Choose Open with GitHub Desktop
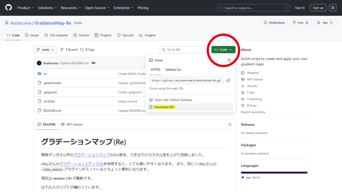342x192 pixels. 190,100
